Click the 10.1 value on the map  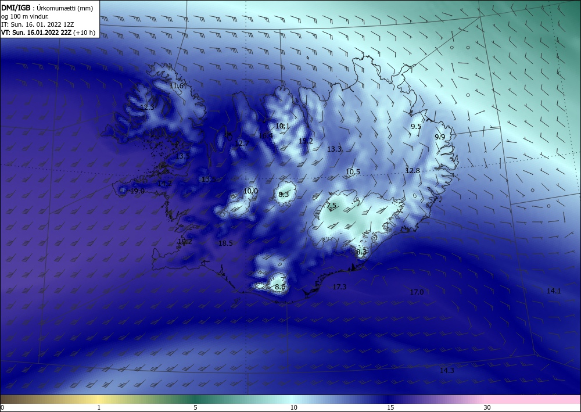(282, 126)
